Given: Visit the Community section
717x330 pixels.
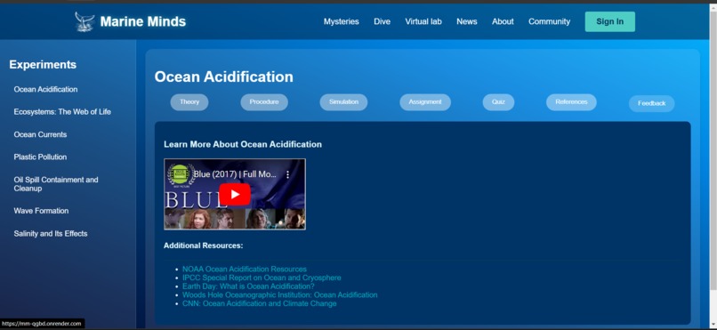Looking at the screenshot, I should click(549, 21).
